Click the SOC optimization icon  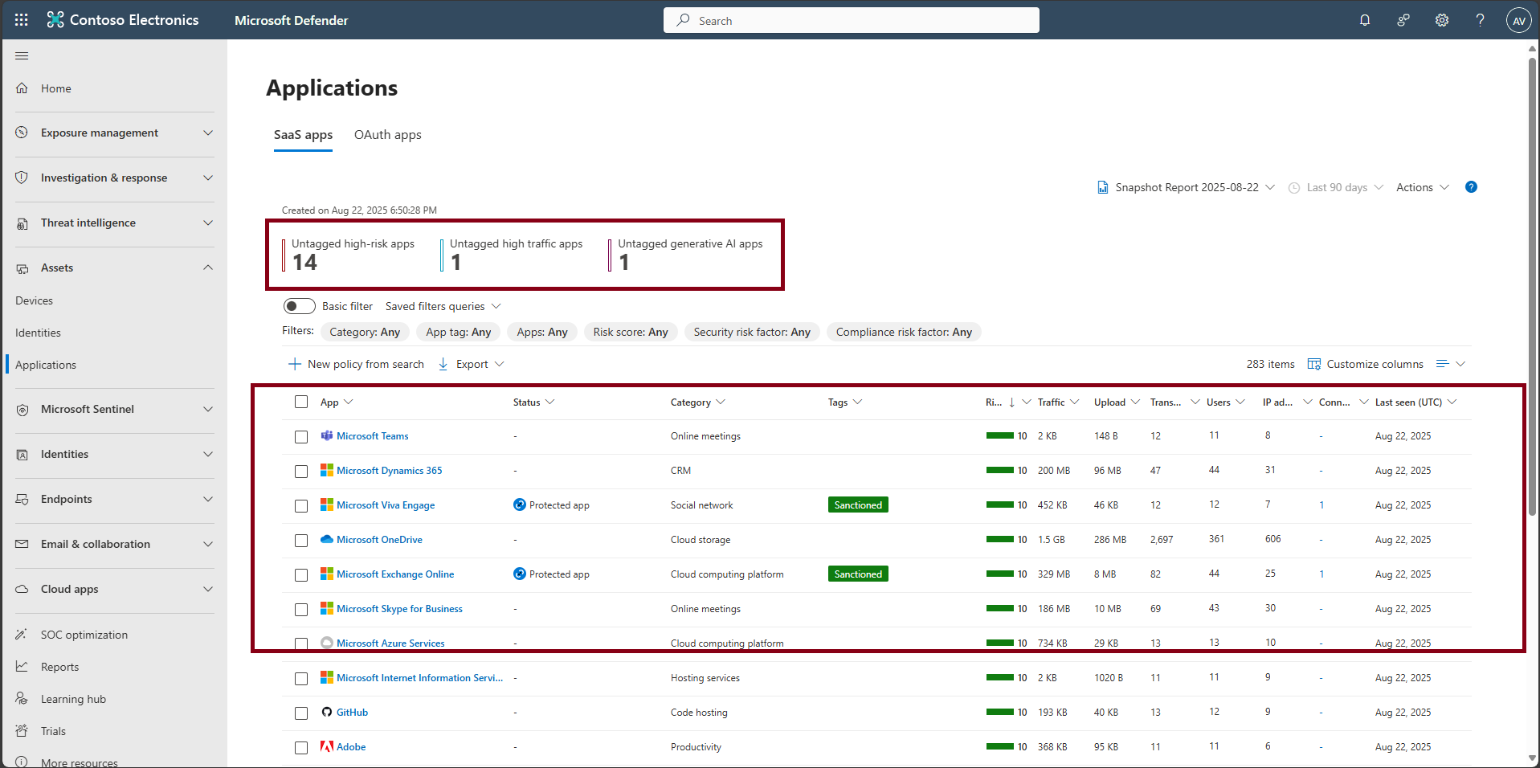(x=22, y=635)
